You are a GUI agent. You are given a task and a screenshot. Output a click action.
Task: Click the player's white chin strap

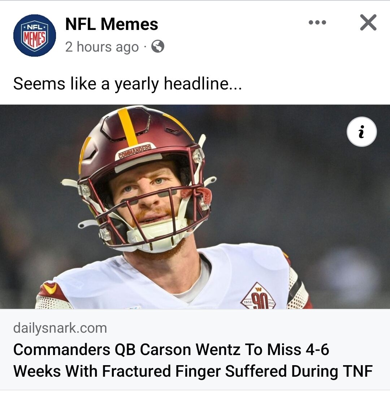157,234
